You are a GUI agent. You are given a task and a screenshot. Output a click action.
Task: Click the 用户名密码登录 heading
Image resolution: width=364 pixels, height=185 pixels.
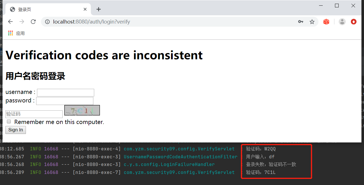(x=35, y=76)
